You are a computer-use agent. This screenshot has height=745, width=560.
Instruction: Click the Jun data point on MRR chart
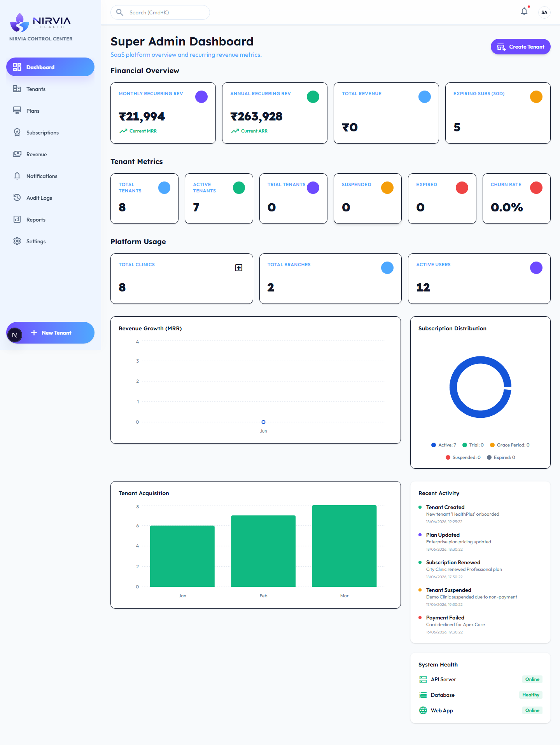[263, 422]
